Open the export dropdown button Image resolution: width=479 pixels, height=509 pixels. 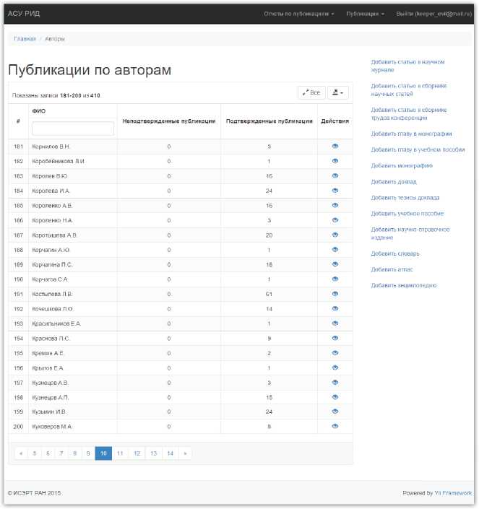pos(337,92)
